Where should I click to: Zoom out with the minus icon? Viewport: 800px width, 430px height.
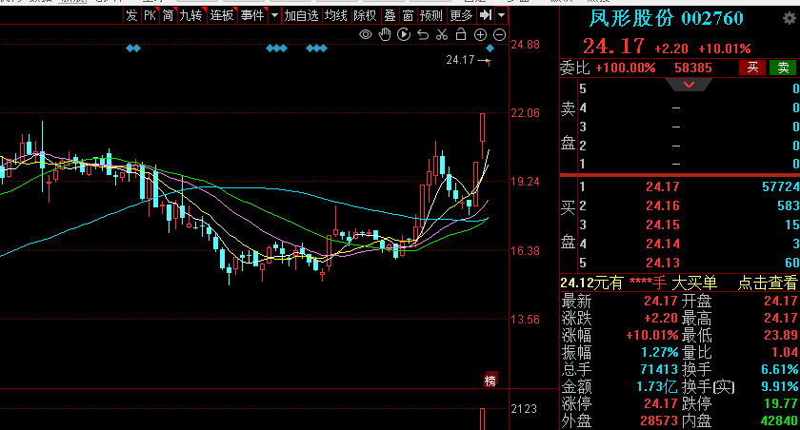click(499, 34)
